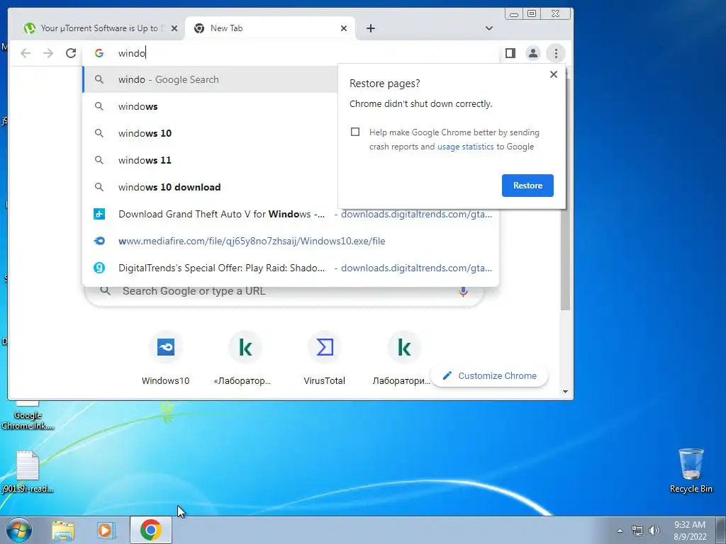Click Chrome icon in taskbar
Image resolution: width=726 pixels, height=544 pixels.
pyautogui.click(x=151, y=530)
